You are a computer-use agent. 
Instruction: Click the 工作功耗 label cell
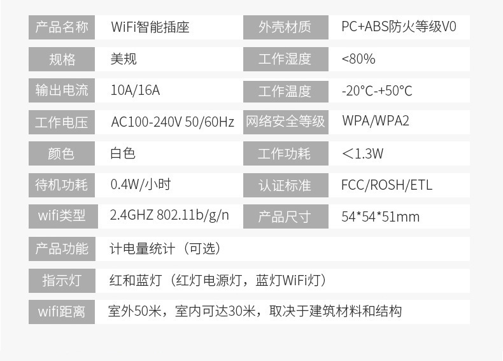click(286, 153)
